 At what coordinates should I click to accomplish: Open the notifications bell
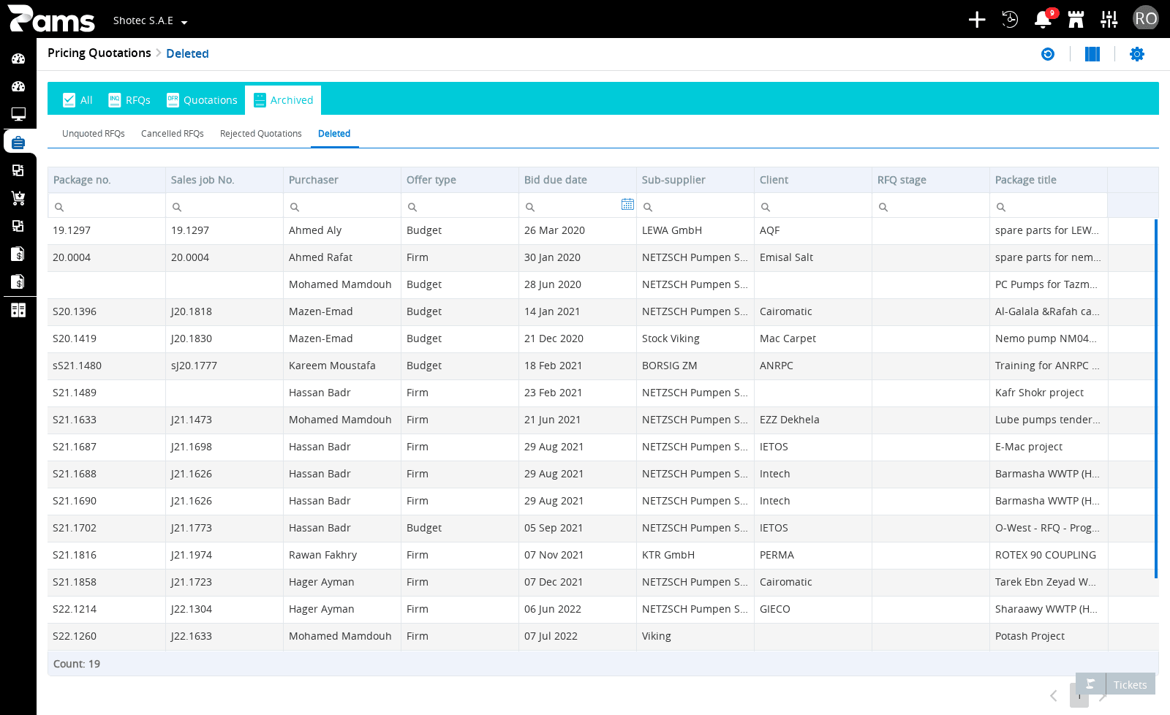coord(1043,20)
